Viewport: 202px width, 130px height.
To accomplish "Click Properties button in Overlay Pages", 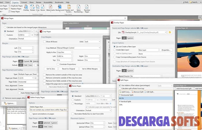I will click(166, 50).
